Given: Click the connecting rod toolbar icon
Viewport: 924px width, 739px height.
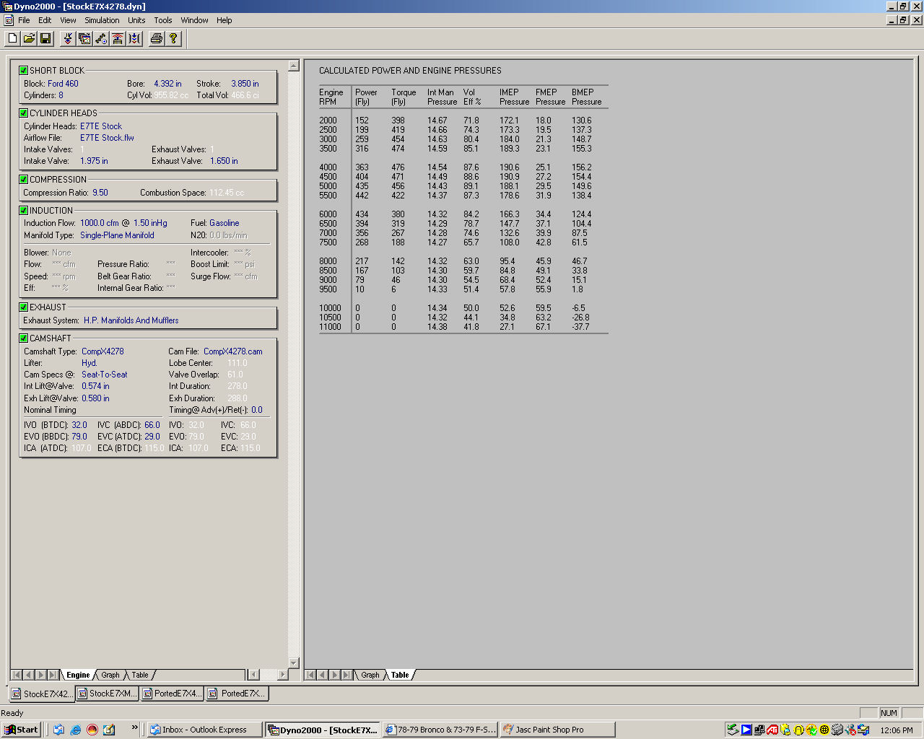Looking at the screenshot, I should point(101,38).
